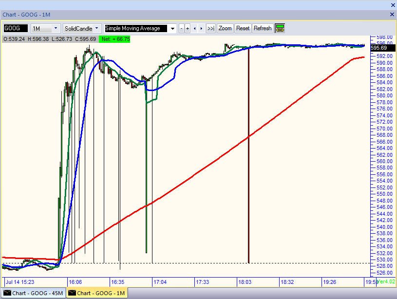Click the green Net: +66.75 indicator

point(115,38)
